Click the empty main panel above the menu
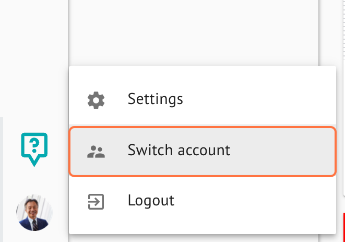345x242 pixels. [194, 32]
